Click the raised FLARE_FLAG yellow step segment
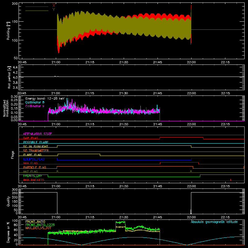The image size is (248, 248). [79, 154]
